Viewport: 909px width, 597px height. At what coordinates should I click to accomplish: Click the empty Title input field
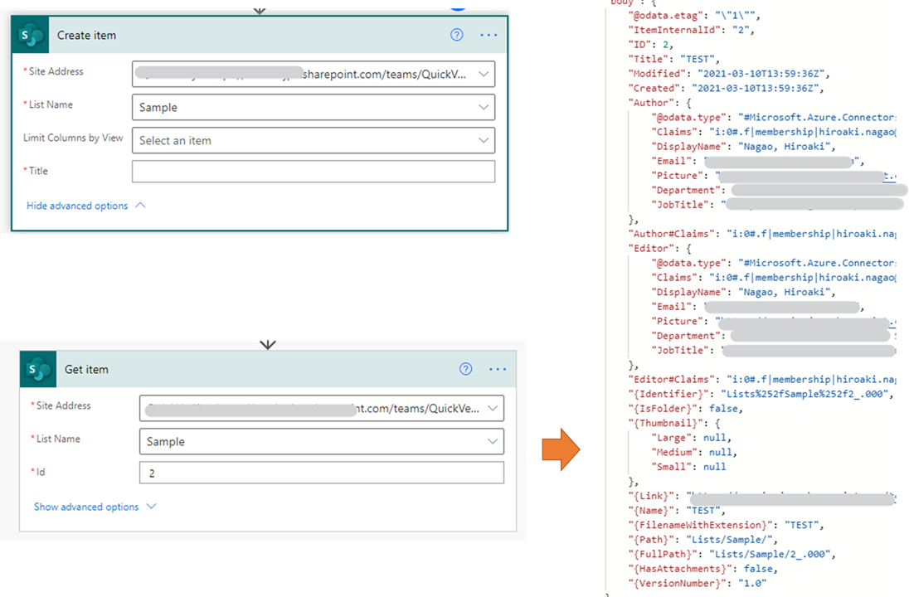(314, 172)
